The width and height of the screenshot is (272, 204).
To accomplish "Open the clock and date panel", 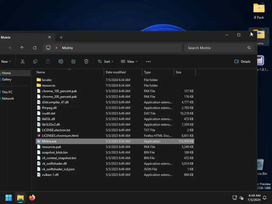I will (x=254, y=198).
